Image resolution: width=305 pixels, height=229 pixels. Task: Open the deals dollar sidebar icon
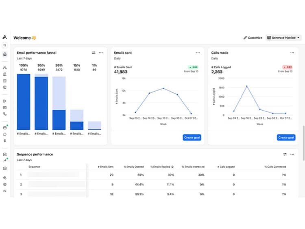(5, 141)
